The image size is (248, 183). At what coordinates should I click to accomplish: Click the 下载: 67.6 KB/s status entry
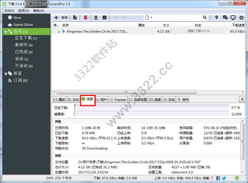pyautogui.click(x=115, y=178)
